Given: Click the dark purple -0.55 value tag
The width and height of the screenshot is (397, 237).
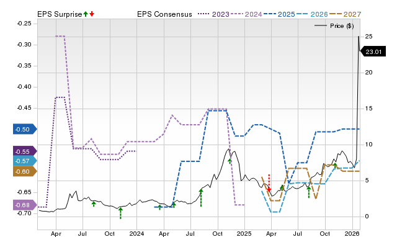Looking at the screenshot, I should coord(25,151).
